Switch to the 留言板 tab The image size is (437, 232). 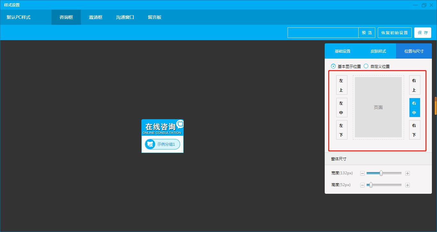pos(155,17)
